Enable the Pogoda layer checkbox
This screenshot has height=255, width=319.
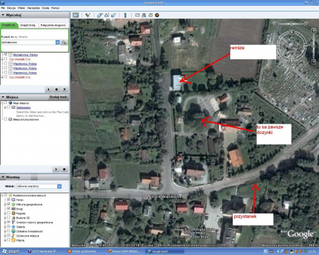click(x=8, y=213)
